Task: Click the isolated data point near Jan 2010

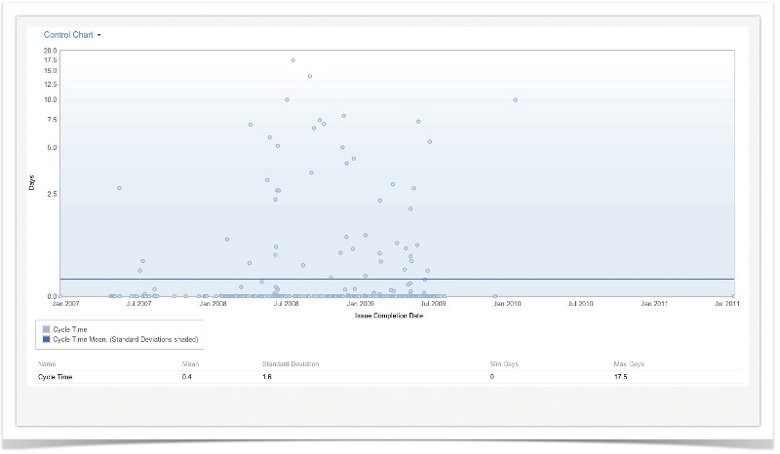Action: 515,99
